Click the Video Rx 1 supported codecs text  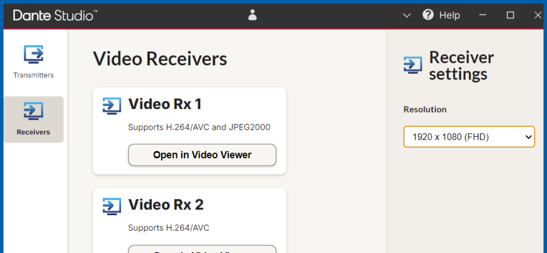(x=199, y=127)
